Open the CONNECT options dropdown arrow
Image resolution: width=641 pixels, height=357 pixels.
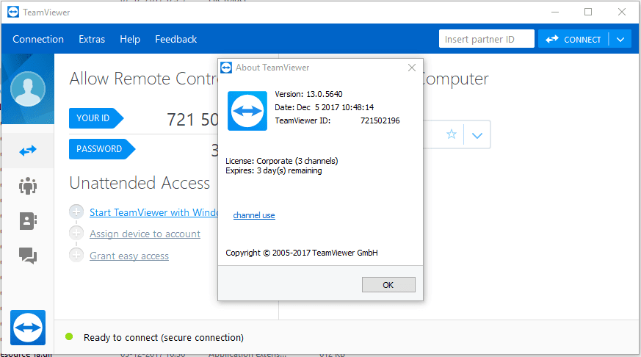click(620, 40)
